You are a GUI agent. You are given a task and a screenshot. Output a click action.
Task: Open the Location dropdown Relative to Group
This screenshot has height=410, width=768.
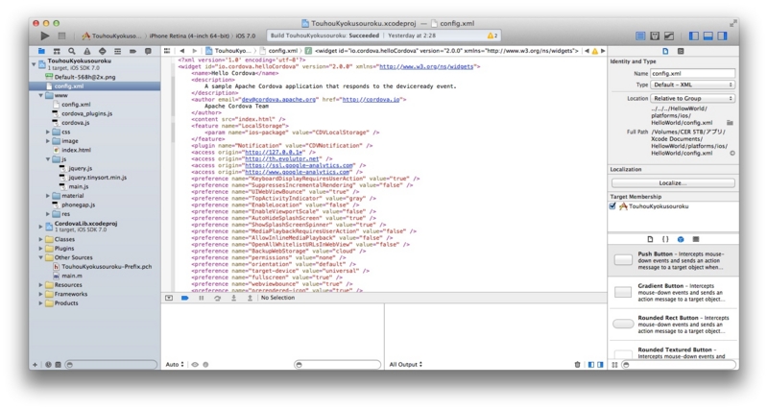[x=692, y=99]
